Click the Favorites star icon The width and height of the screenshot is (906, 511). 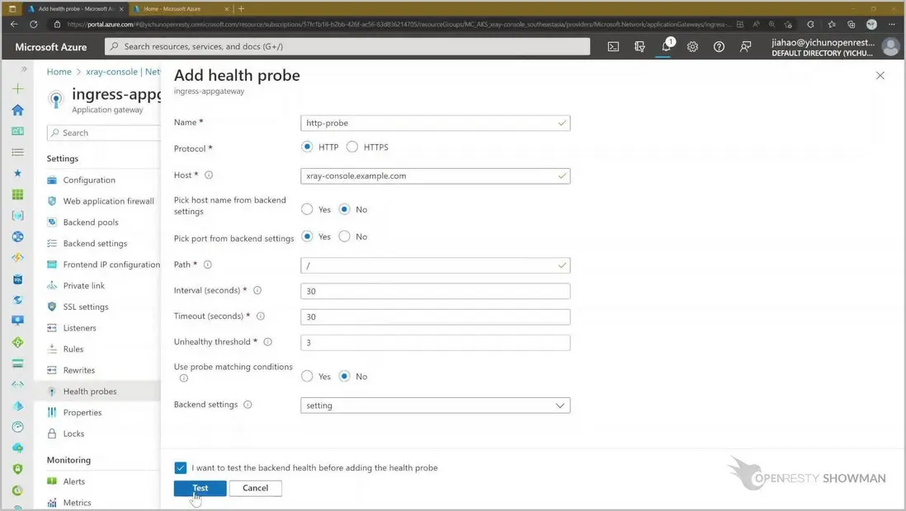pos(18,173)
